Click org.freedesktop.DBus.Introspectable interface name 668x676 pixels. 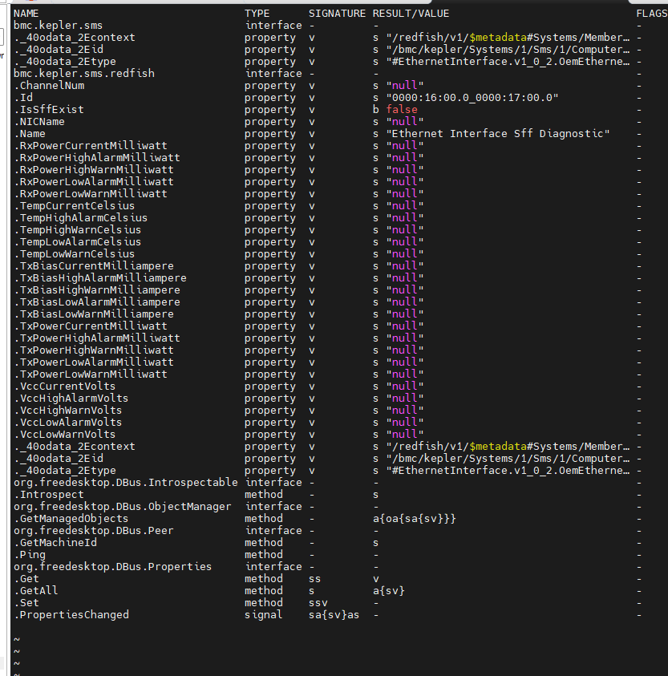pos(125,483)
